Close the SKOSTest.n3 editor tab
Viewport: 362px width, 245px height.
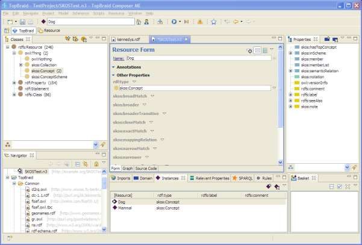(186, 40)
